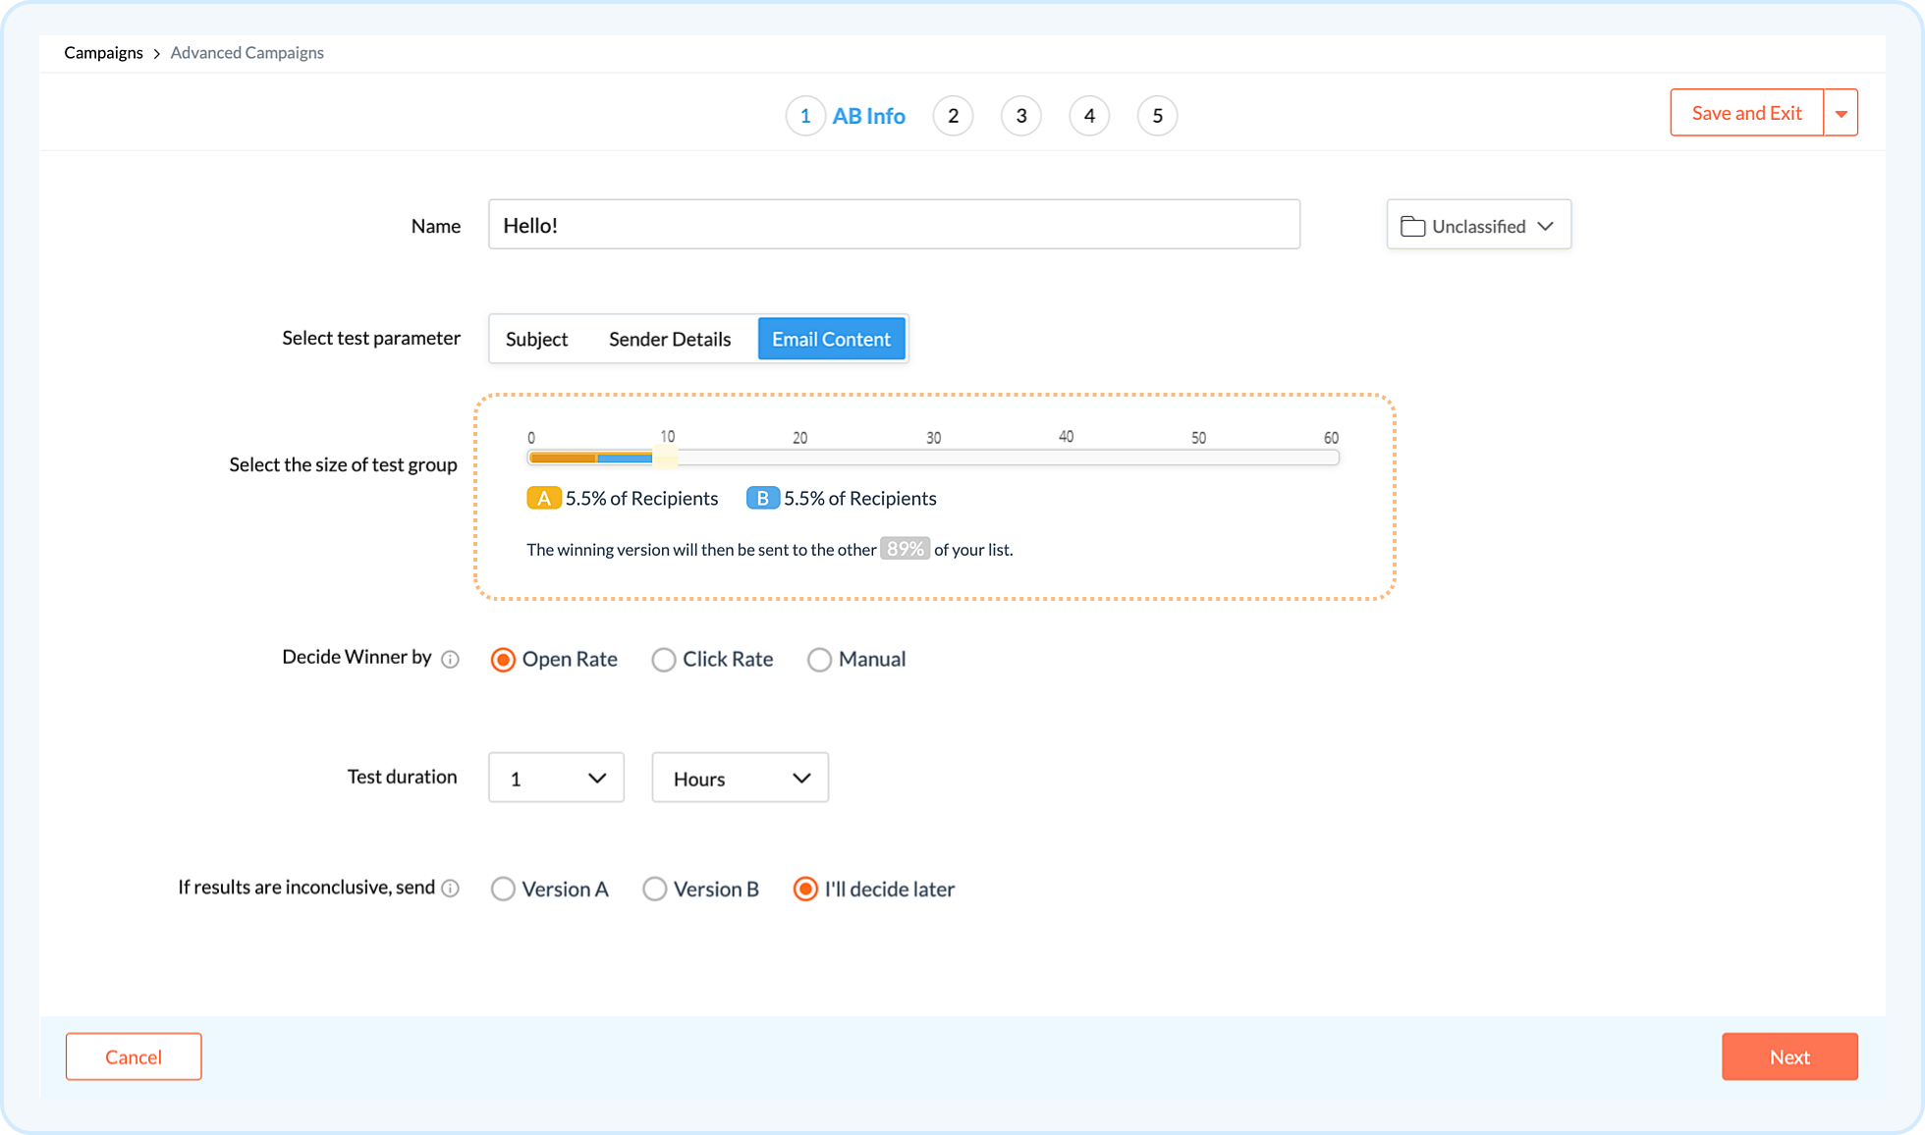This screenshot has width=1925, height=1135.
Task: Open the test duration number dropdown
Action: pos(556,779)
